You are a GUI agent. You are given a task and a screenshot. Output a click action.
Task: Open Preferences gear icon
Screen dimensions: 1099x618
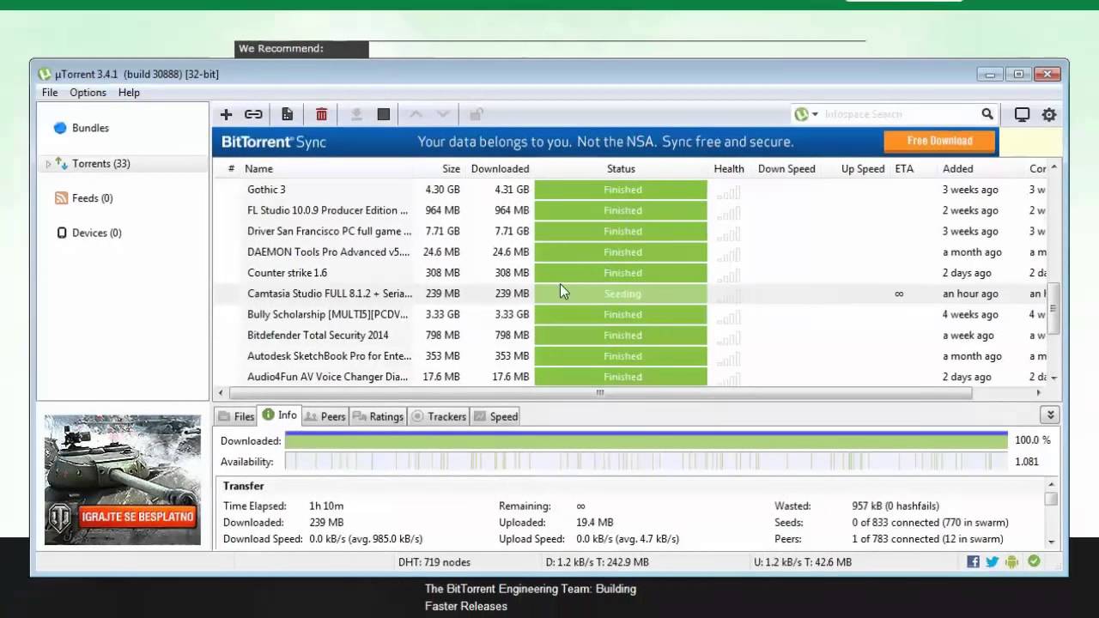click(x=1049, y=114)
